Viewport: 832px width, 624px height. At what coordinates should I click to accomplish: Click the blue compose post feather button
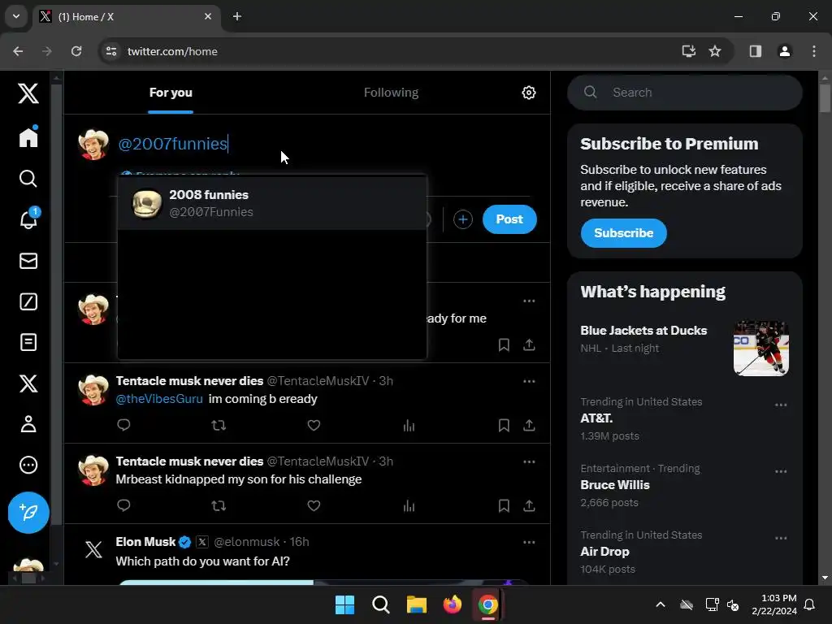[28, 513]
